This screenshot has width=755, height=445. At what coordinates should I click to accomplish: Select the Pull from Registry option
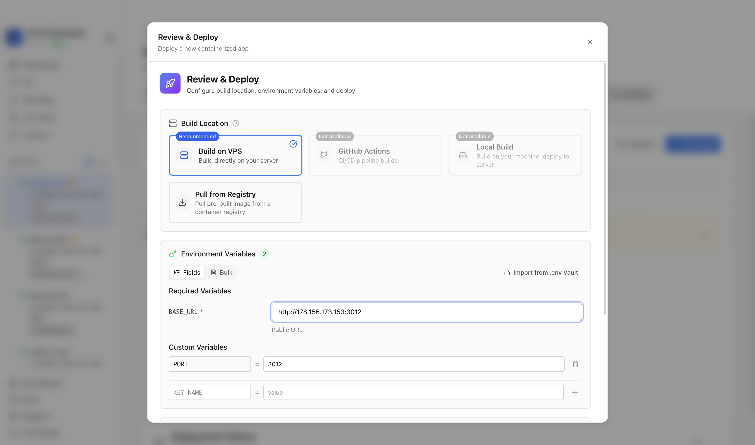pyautogui.click(x=235, y=203)
